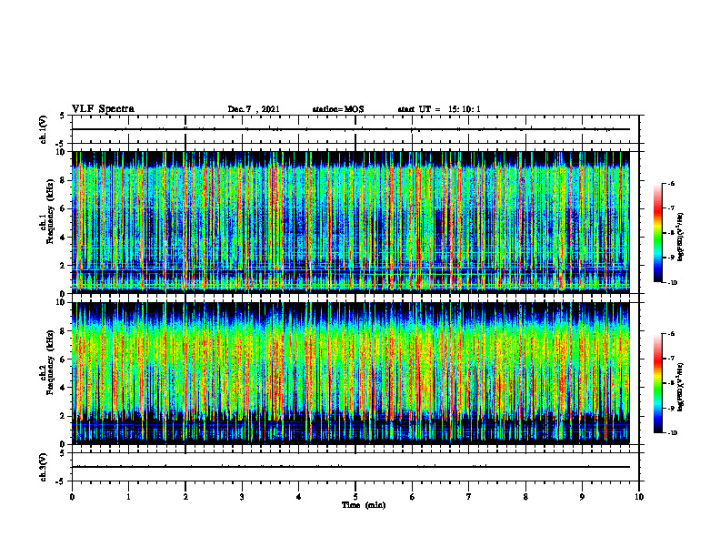
Task: Click the "station=MOS" header label
Action: [338, 109]
